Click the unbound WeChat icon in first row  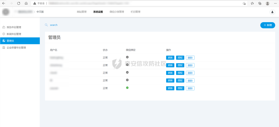(x=127, y=57)
